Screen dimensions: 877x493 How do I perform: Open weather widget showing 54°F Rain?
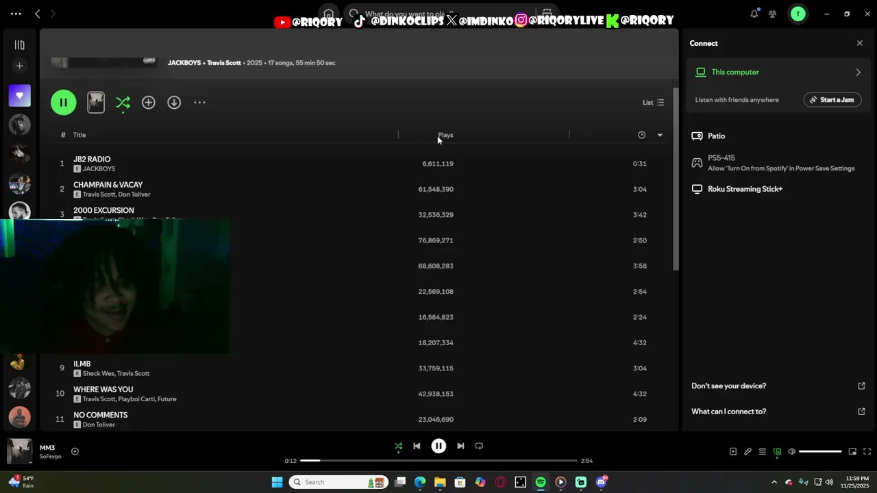click(21, 482)
